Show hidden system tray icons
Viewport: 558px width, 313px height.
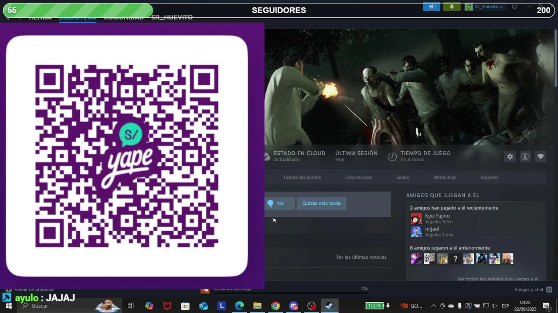coord(433,306)
